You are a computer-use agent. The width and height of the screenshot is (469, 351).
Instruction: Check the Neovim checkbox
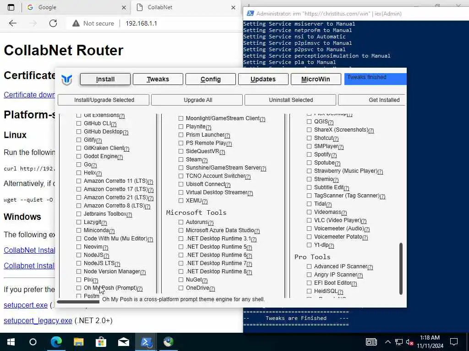click(x=79, y=247)
